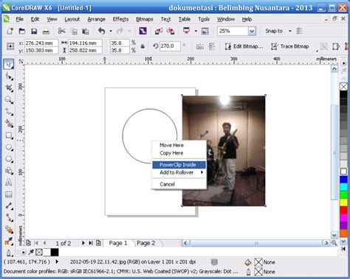The image size is (350, 279).
Task: Click the rotation angle field 270.0
Action: click(x=170, y=46)
